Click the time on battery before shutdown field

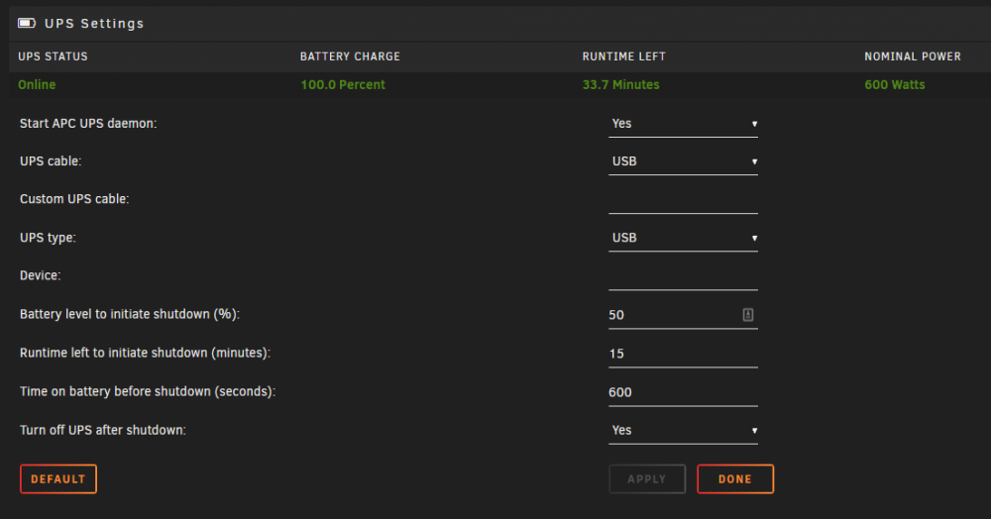pyautogui.click(x=683, y=392)
